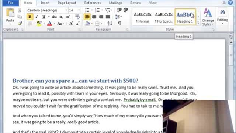Click the Bullets list icon

[x=87, y=10]
